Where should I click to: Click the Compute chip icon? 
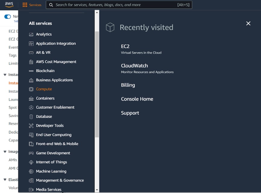pos(31,89)
